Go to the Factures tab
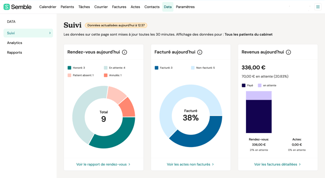Viewport: 325px width, 178px height. 119,7
